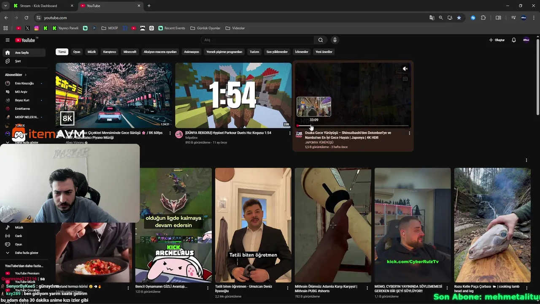Open the Hypixel Parkour 1:54 thumbnail
540x304 pixels.
pyautogui.click(x=233, y=95)
